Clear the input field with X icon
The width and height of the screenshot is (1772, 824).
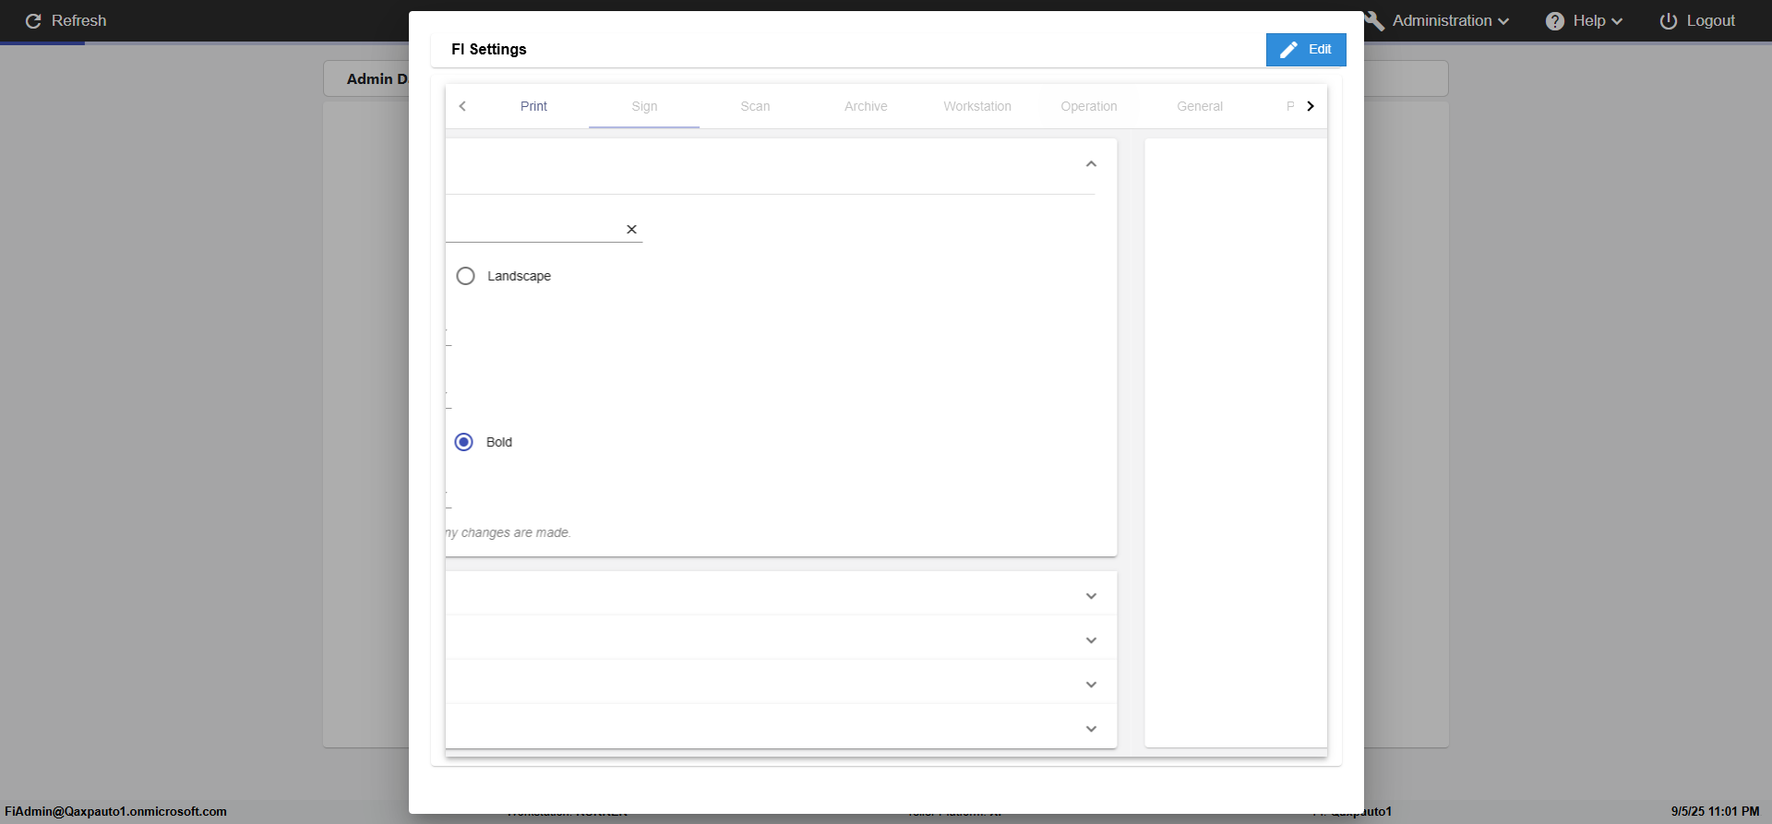631,230
